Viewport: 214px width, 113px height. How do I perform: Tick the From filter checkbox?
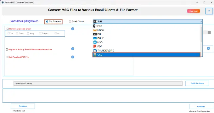click(17, 33)
